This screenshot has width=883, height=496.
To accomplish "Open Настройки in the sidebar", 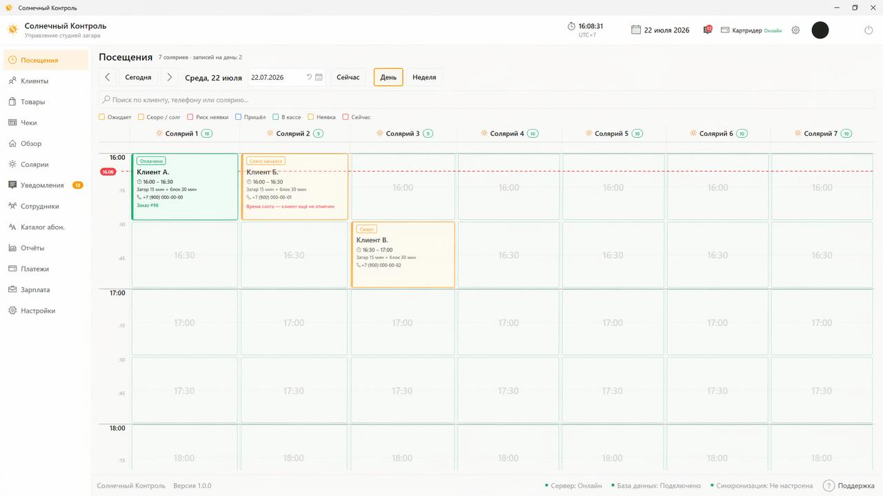I will (x=46, y=311).
